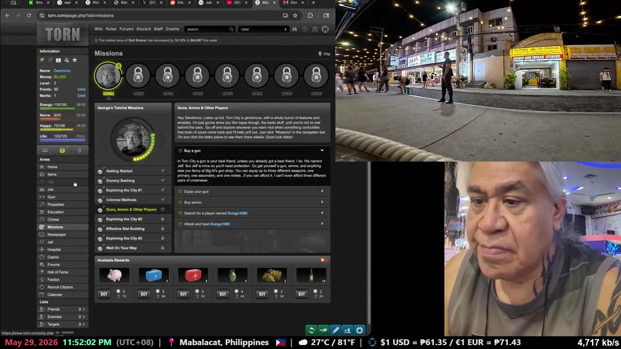Open the Wiki menu item
Image resolution: width=621 pixels, height=349 pixels.
[x=98, y=29]
